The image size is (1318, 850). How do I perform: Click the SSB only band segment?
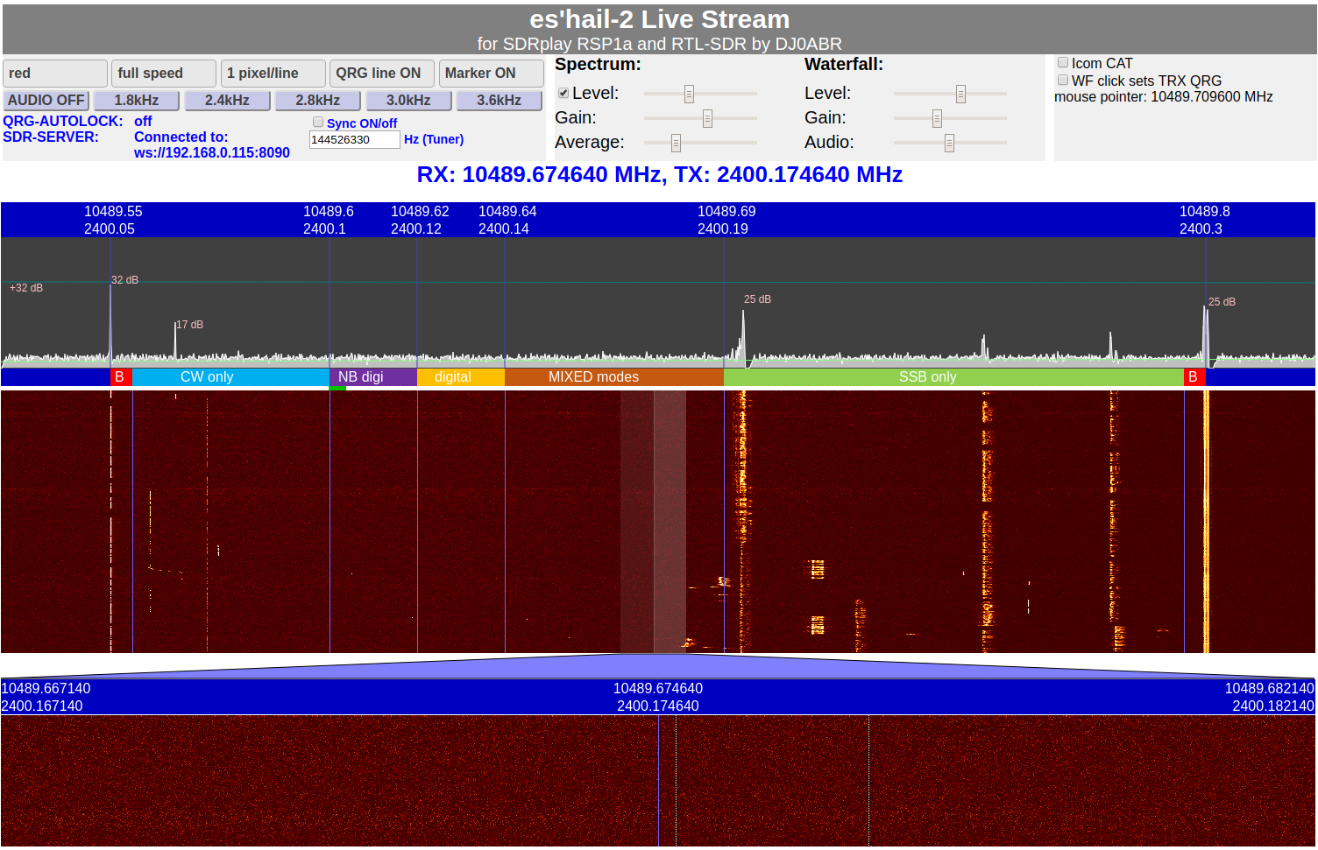click(x=927, y=377)
